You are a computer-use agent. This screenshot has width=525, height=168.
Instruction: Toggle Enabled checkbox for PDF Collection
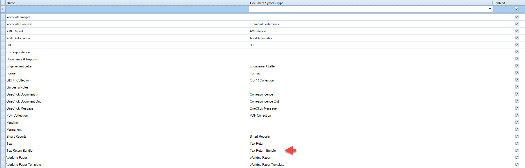517,115
